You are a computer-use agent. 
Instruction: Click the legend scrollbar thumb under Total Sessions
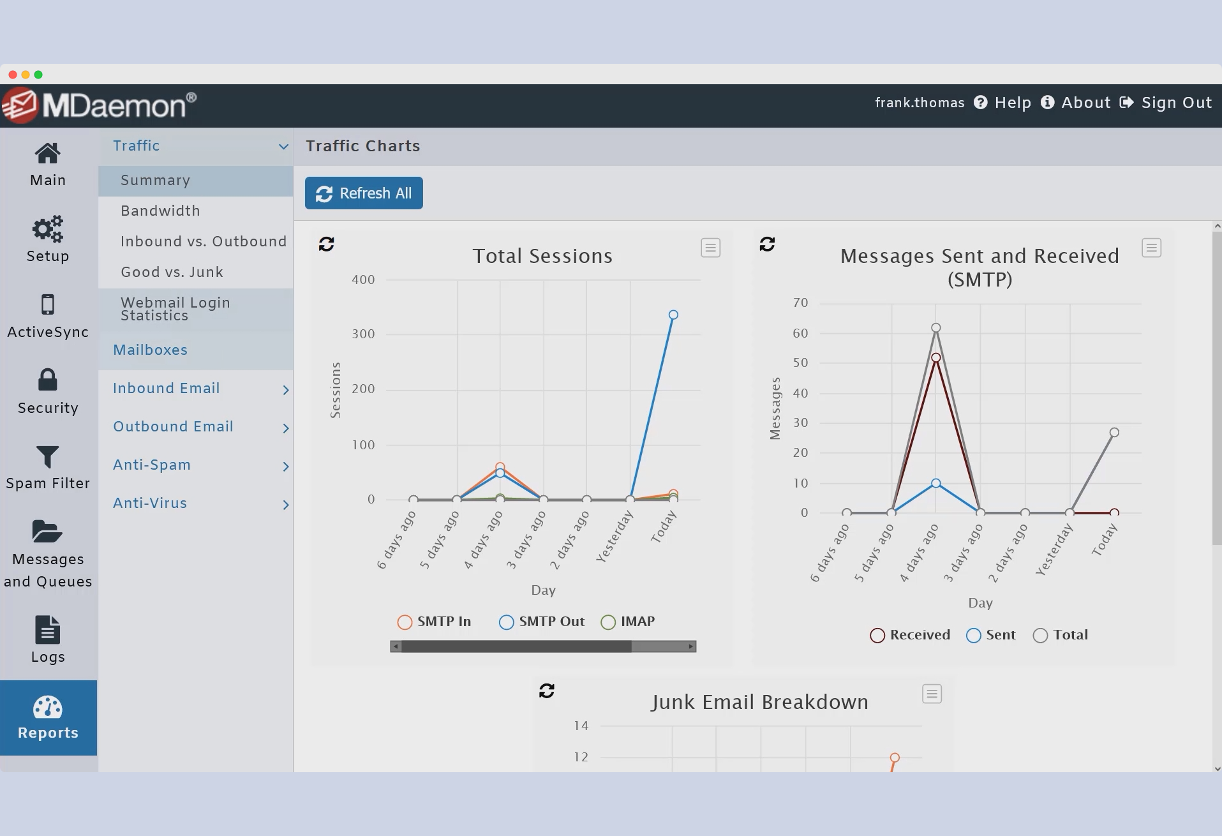coord(516,646)
